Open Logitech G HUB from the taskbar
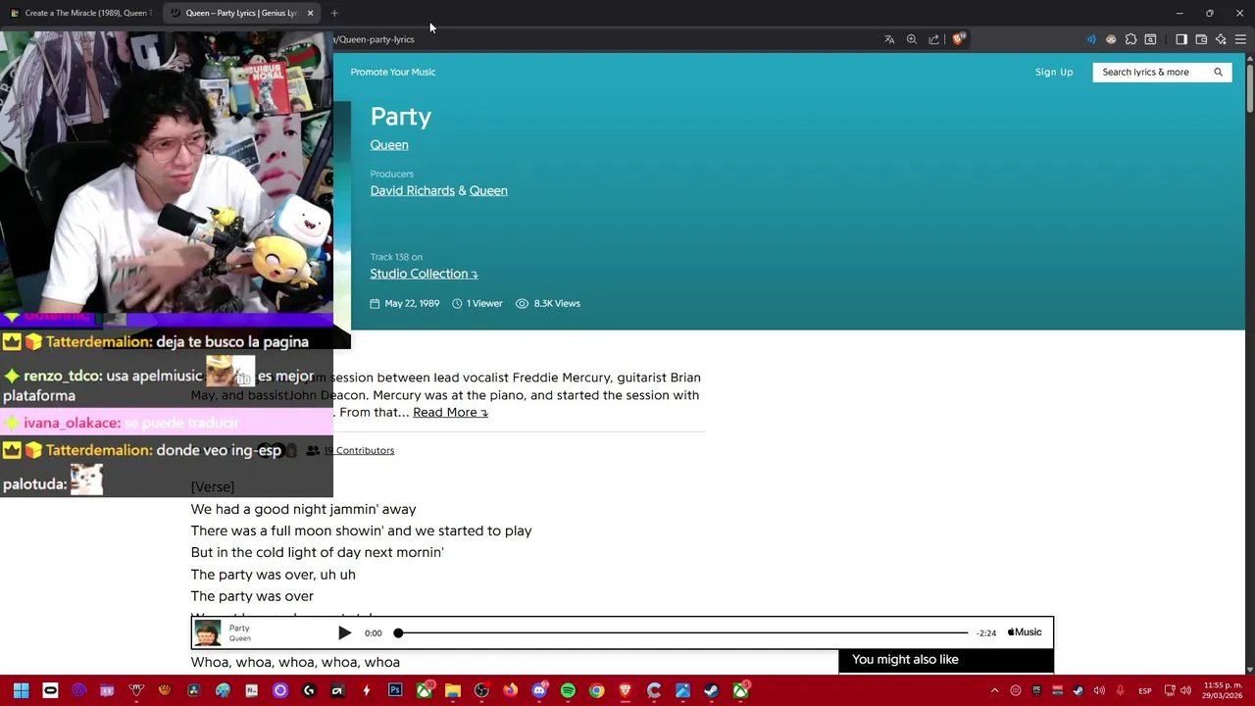1255x706 pixels. [x=309, y=690]
